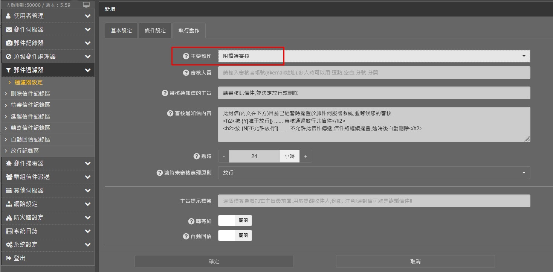Click the 防火牆設定 firewall icon
The image size is (553, 272).
[9, 217]
